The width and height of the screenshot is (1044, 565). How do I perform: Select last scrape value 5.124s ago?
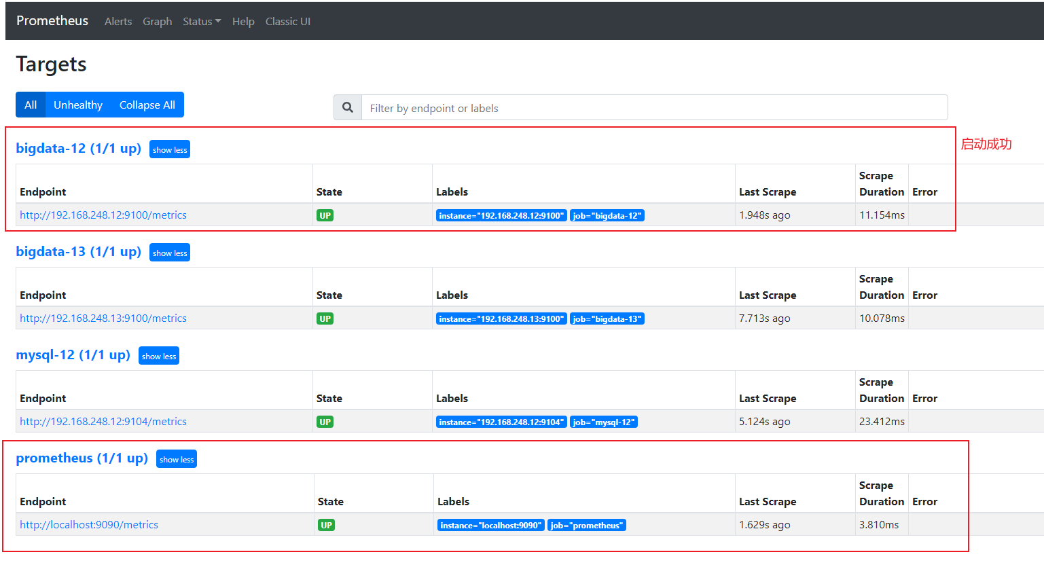pos(765,421)
